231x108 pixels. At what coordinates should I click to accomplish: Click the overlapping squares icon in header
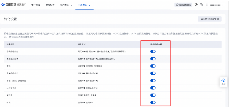coord(201,5)
